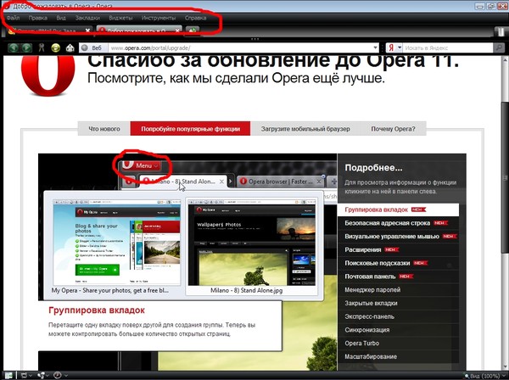509x380 pixels.
Task: Reload the page with the refresh icon
Action: pyautogui.click(x=55, y=48)
